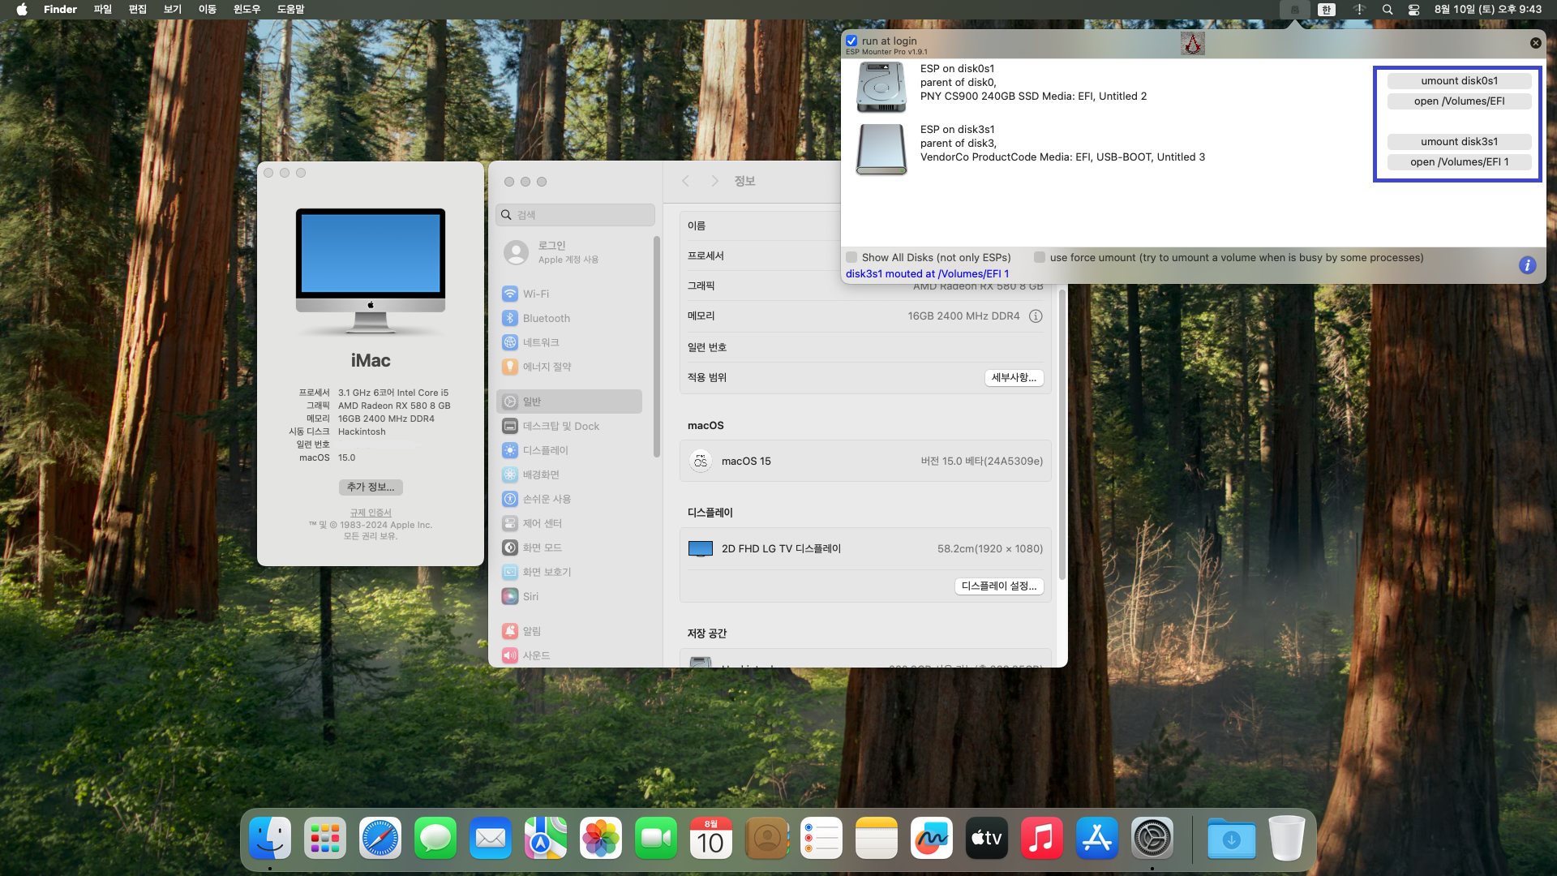The height and width of the screenshot is (876, 1557).
Task: Select 제어 센터 in sidebar
Action: click(569, 523)
